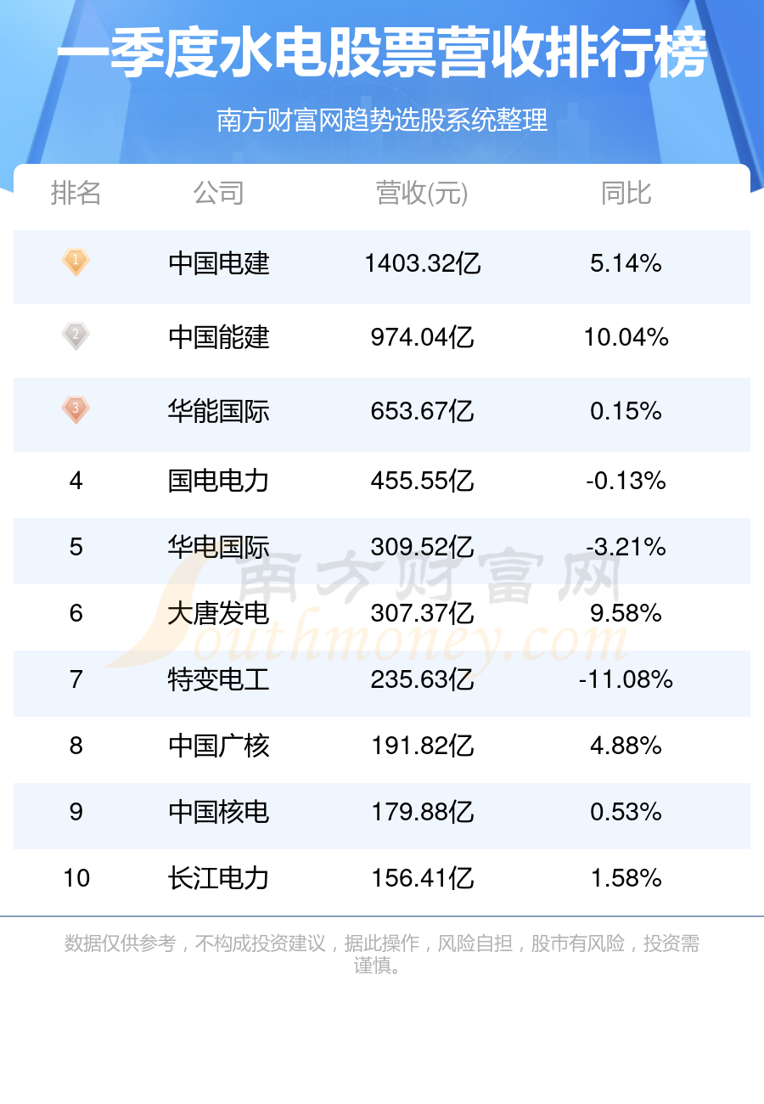Viewport: 764px width, 1104px height.
Task: Open company name 中国能建
Action: (x=219, y=338)
